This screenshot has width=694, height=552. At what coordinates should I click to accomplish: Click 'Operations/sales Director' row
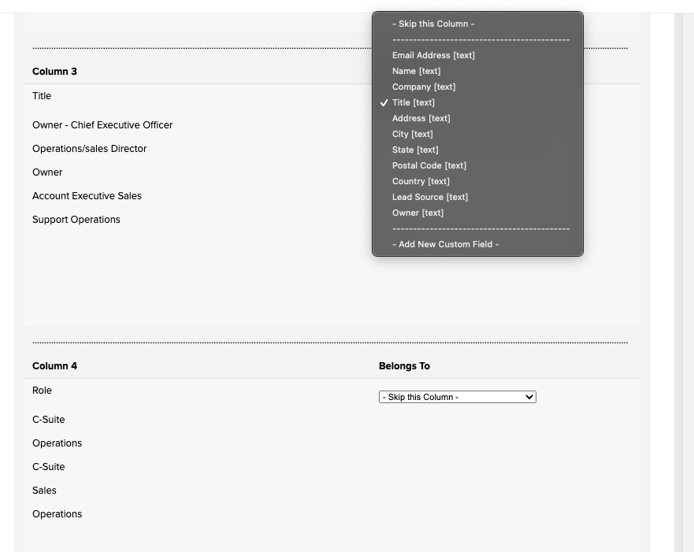(89, 149)
